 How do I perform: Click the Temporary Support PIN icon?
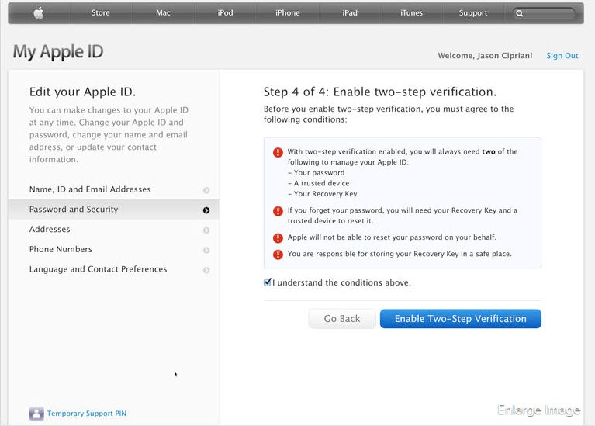click(36, 414)
